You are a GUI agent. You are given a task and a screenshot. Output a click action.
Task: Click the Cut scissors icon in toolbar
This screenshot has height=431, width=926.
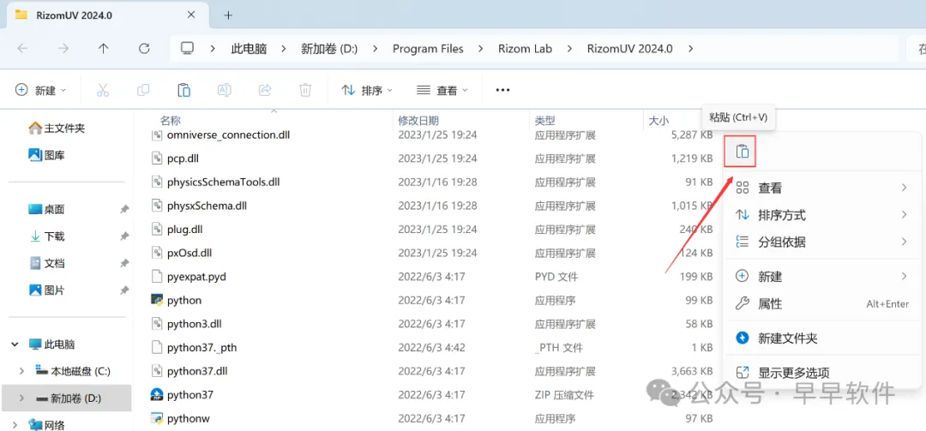tap(103, 90)
